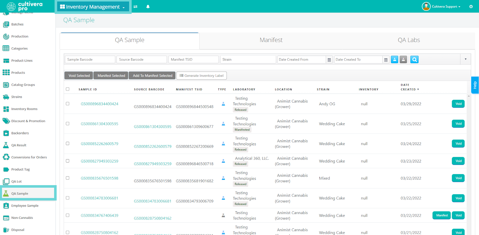
Task: Open Disposal sidebar icon
Action: pos(6,230)
